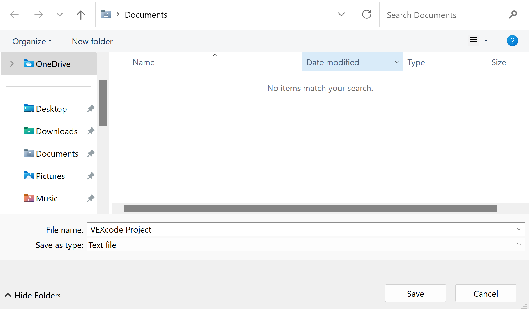
Task: Go up one folder level
Action: (81, 15)
